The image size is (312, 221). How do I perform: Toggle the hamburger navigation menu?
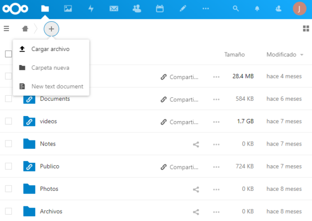6,29
